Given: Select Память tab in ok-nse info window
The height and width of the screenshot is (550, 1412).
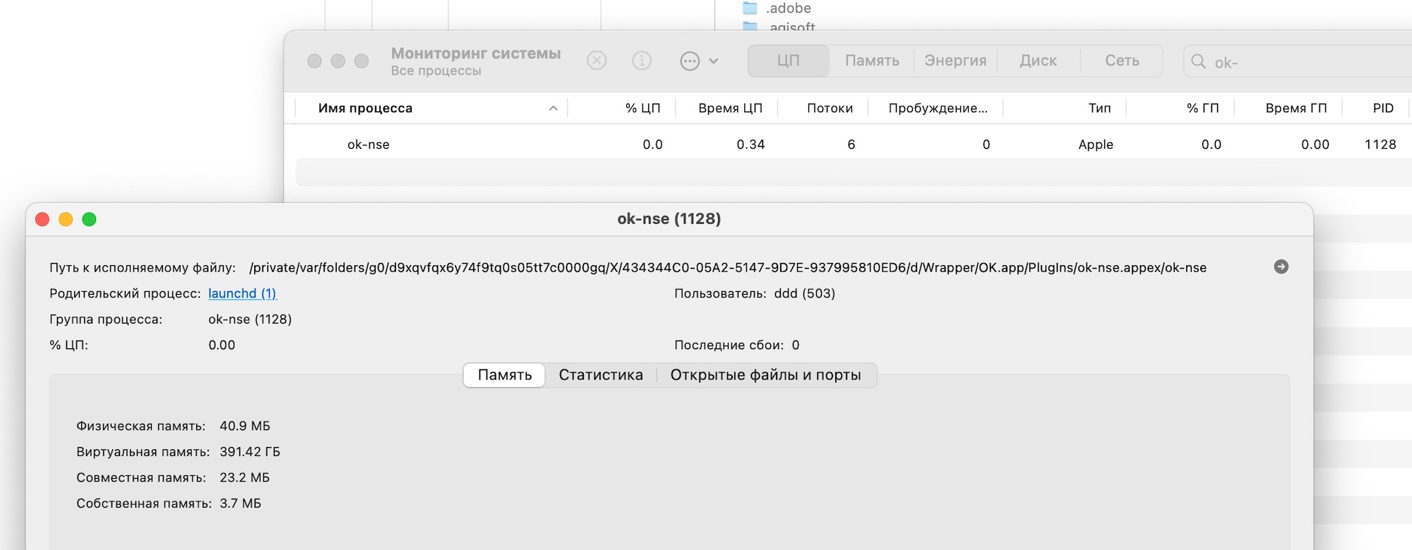Looking at the screenshot, I should pyautogui.click(x=504, y=375).
